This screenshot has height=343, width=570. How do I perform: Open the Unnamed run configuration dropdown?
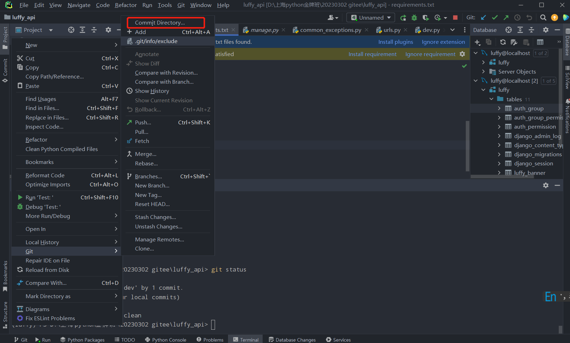click(x=371, y=18)
